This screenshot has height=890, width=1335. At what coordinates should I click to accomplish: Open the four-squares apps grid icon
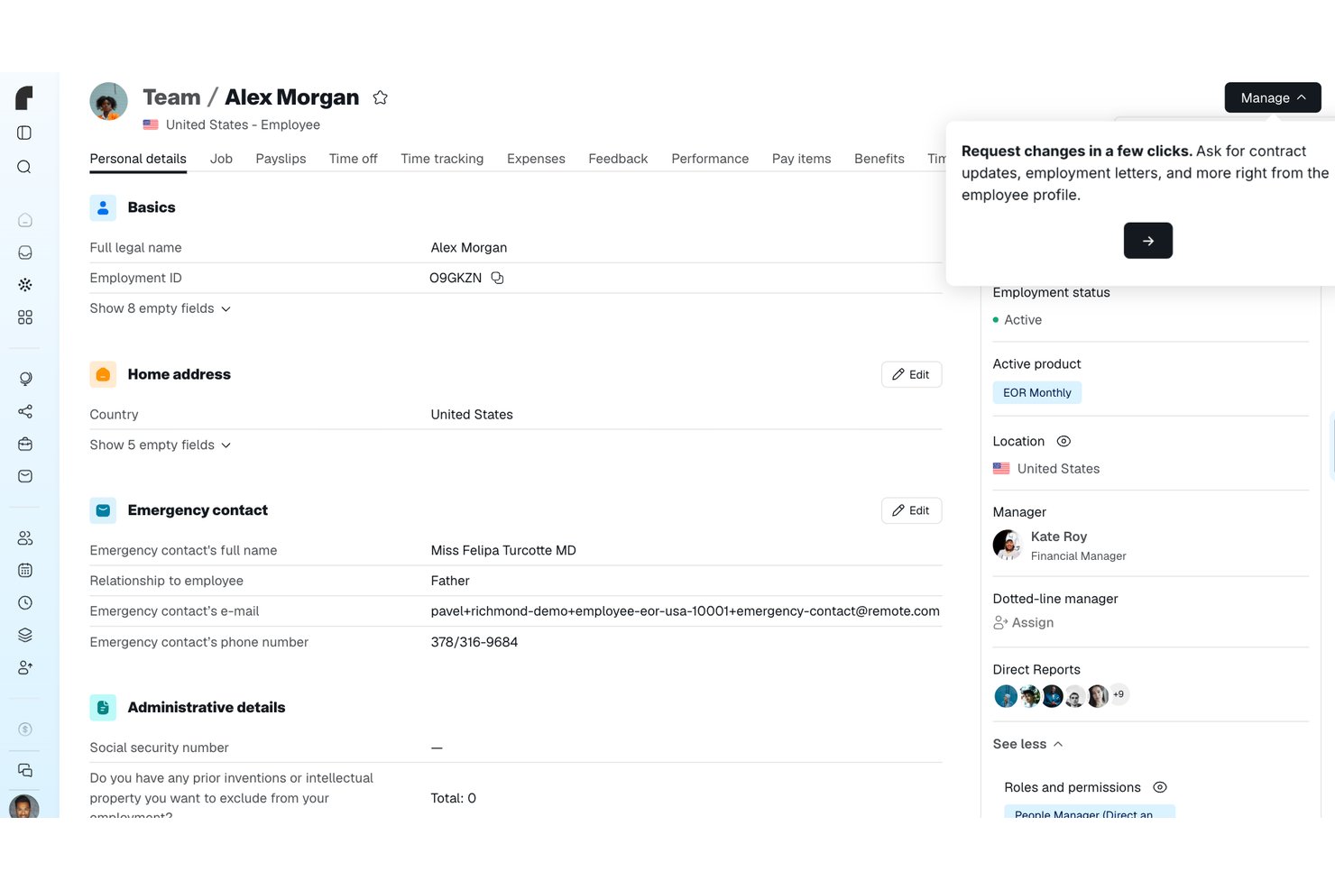(25, 317)
